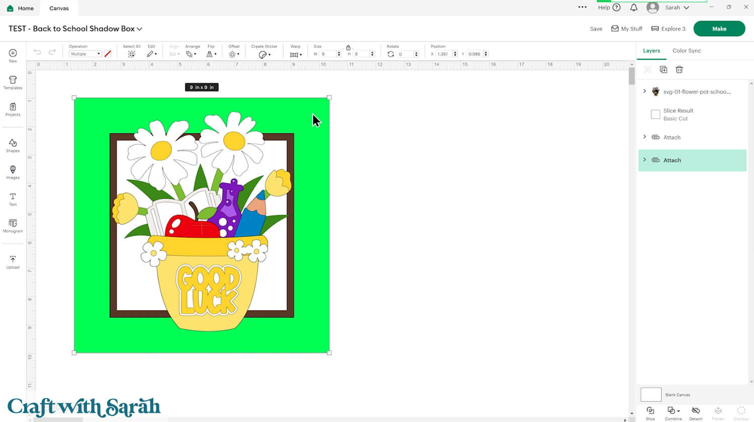Click the Slice tool in Layers panel
Viewport: 754px width, 422px height.
[x=650, y=413]
